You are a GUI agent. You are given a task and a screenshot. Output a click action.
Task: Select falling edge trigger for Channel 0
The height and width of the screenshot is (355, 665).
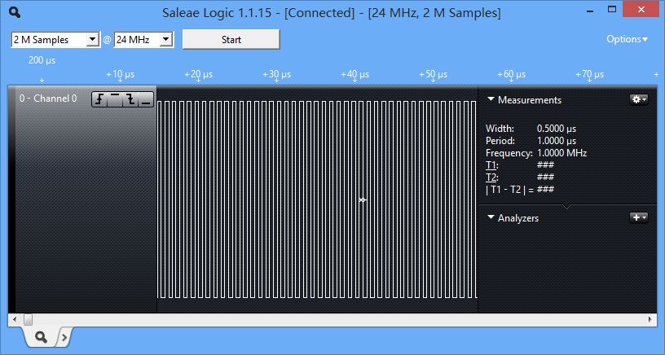click(130, 99)
